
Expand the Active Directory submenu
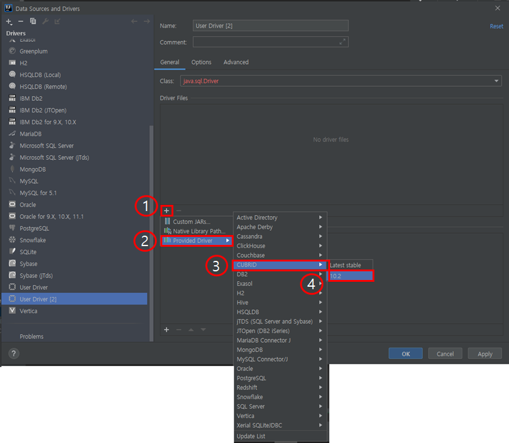(x=280, y=217)
